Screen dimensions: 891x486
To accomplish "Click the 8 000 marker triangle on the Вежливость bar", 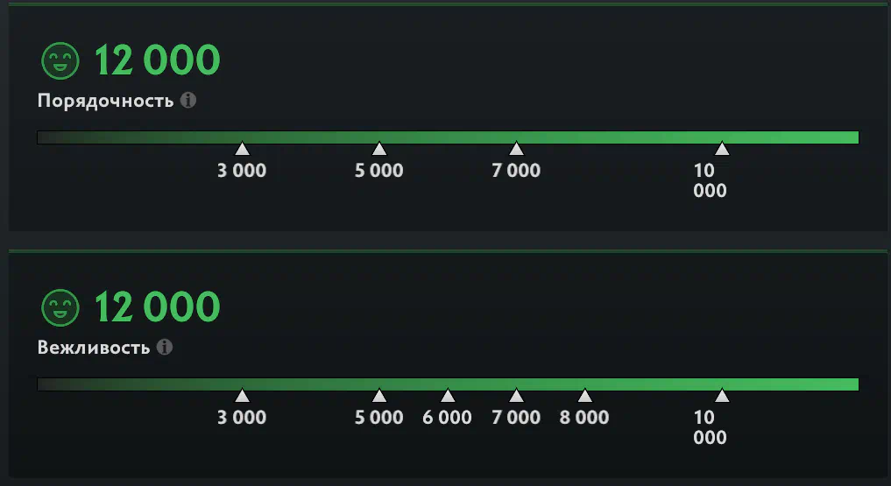I will coord(584,396).
